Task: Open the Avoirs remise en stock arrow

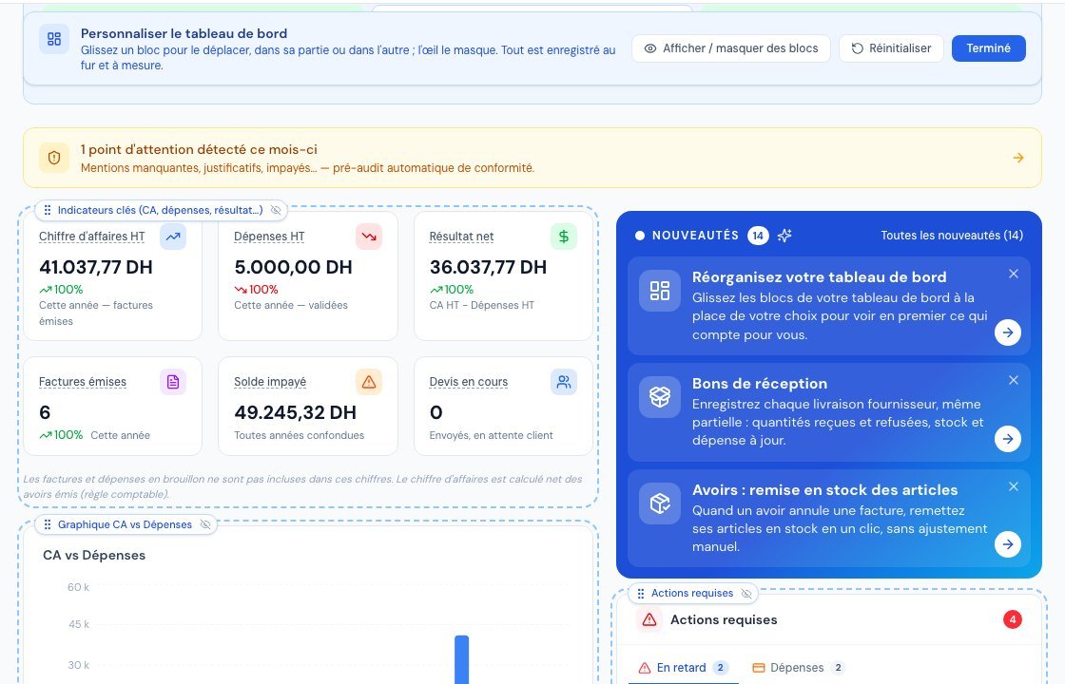Action: 1008,544
